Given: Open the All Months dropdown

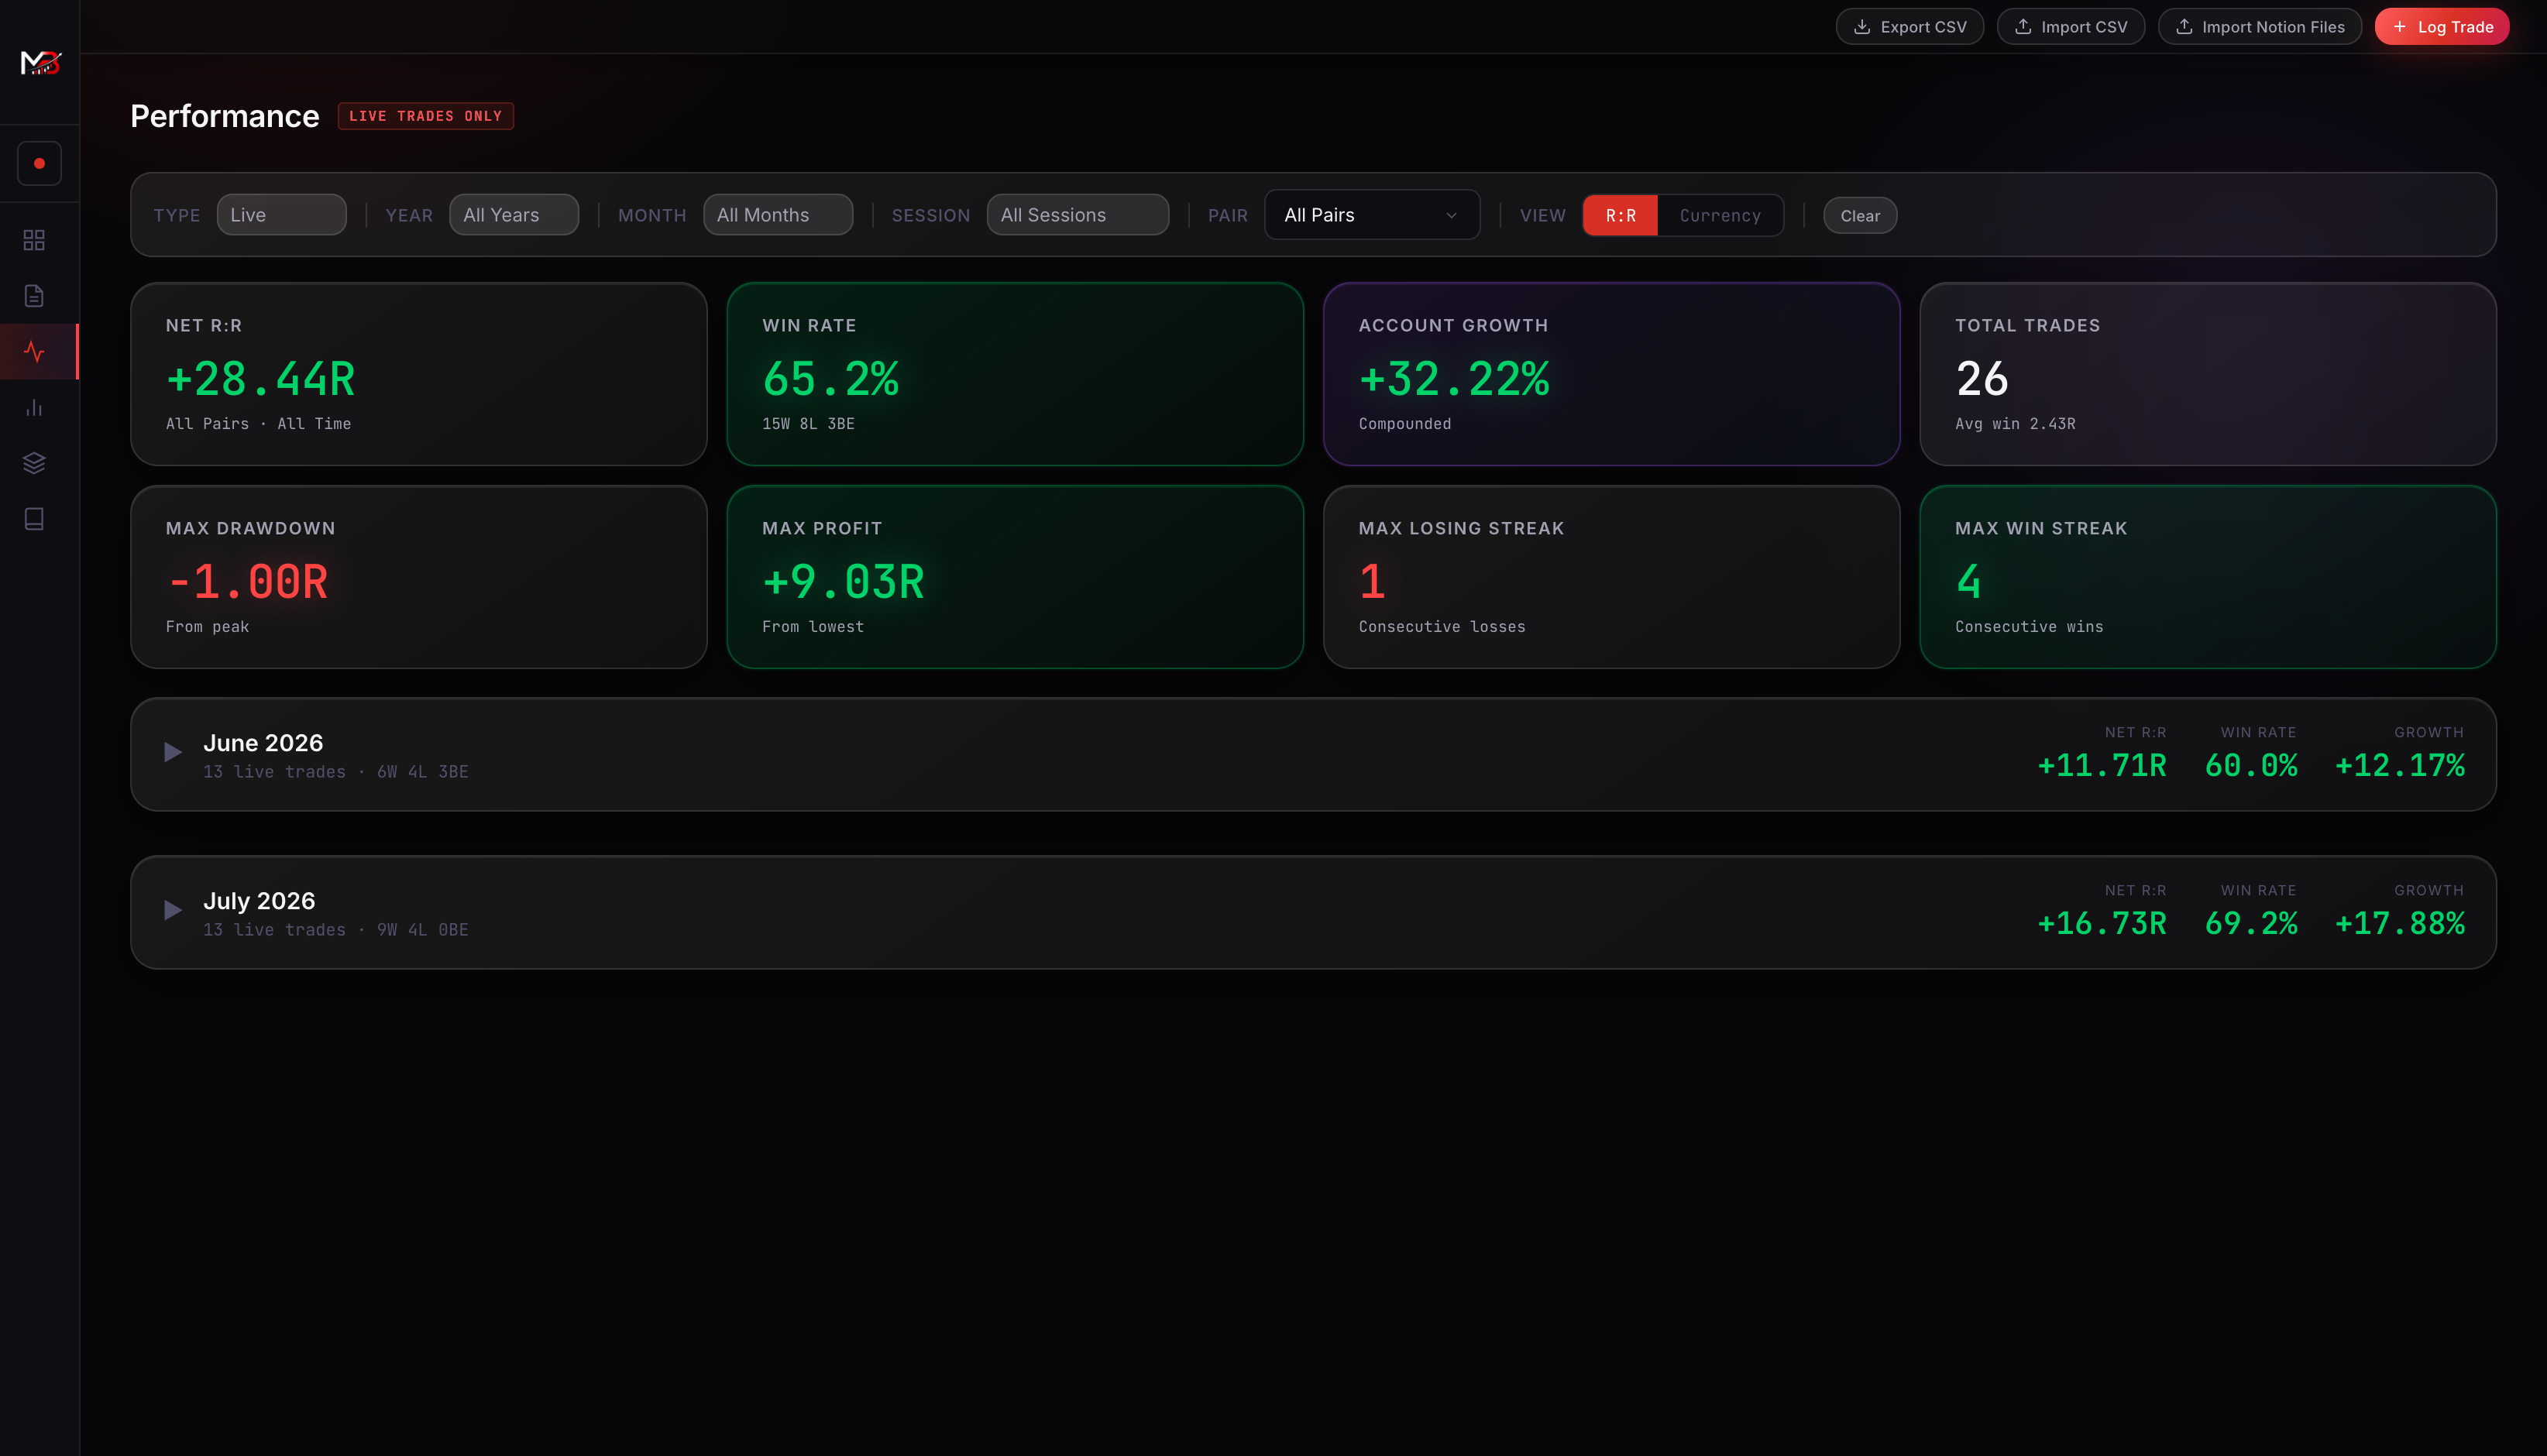Looking at the screenshot, I should (x=778, y=215).
